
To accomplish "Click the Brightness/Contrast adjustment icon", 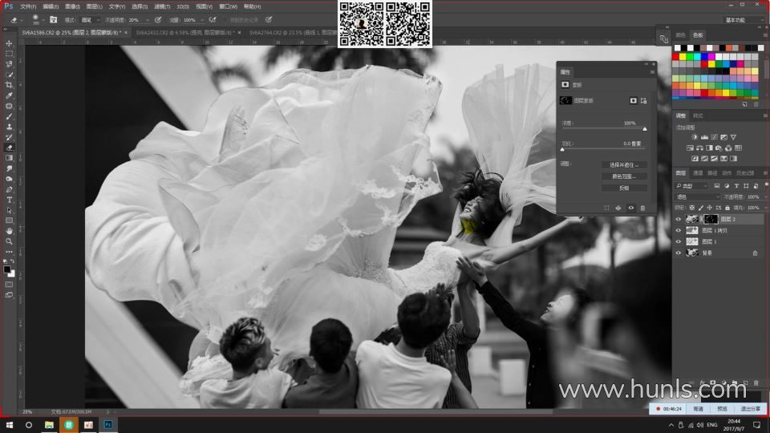I will [x=695, y=137].
